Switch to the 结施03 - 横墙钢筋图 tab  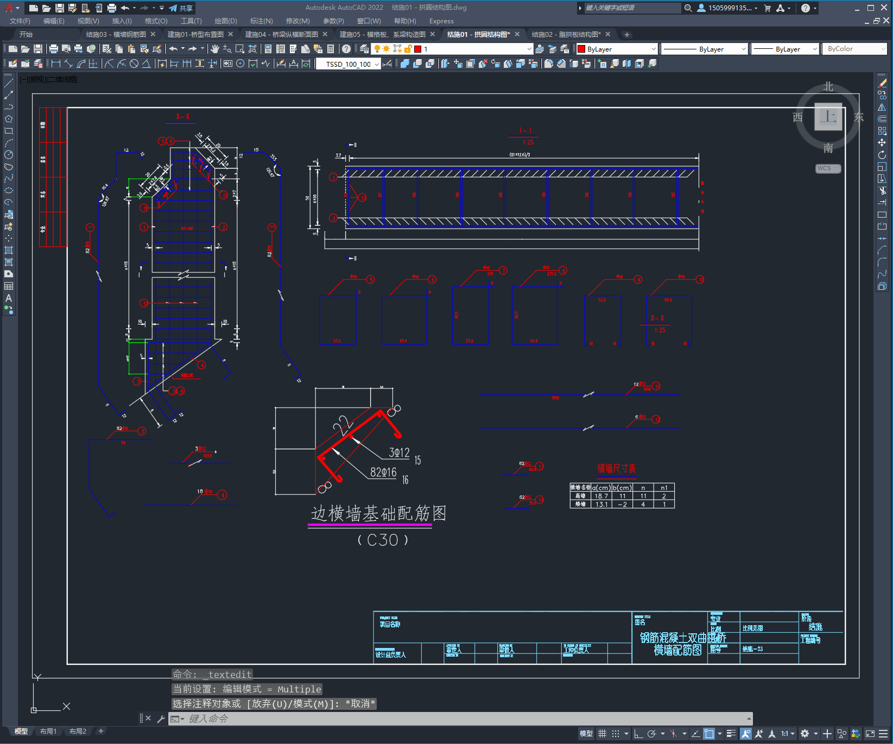coord(116,34)
